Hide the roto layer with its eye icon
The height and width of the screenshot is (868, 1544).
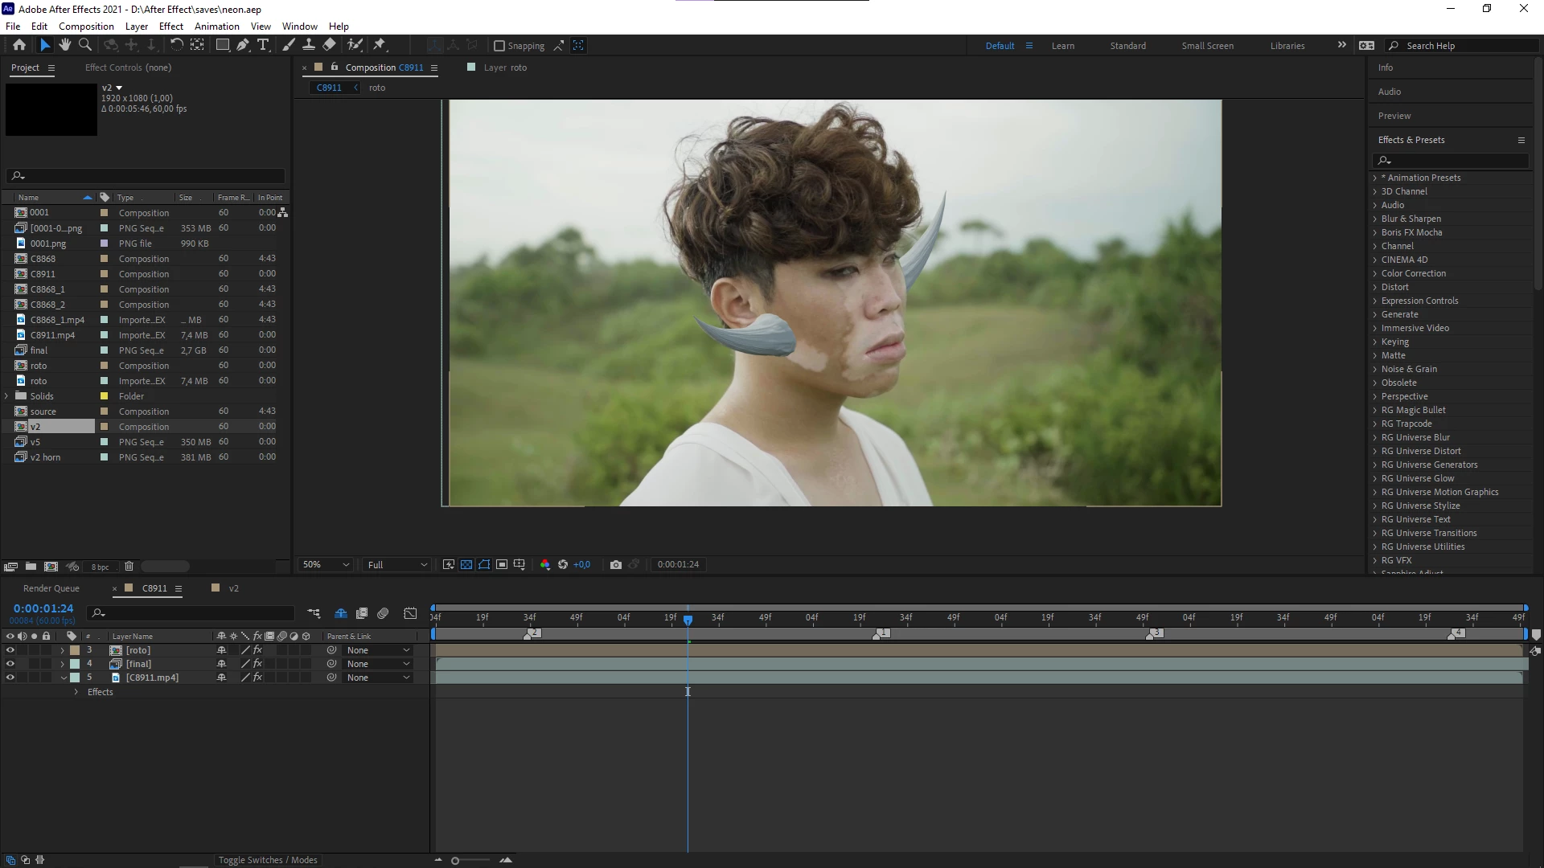[10, 650]
